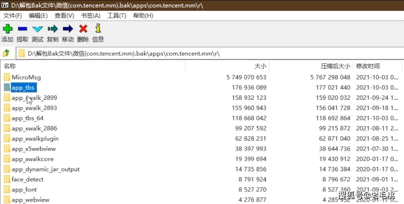Click the MicroMsg folder icon
Screen dimensions: 404x204
pyautogui.click(x=7, y=77)
